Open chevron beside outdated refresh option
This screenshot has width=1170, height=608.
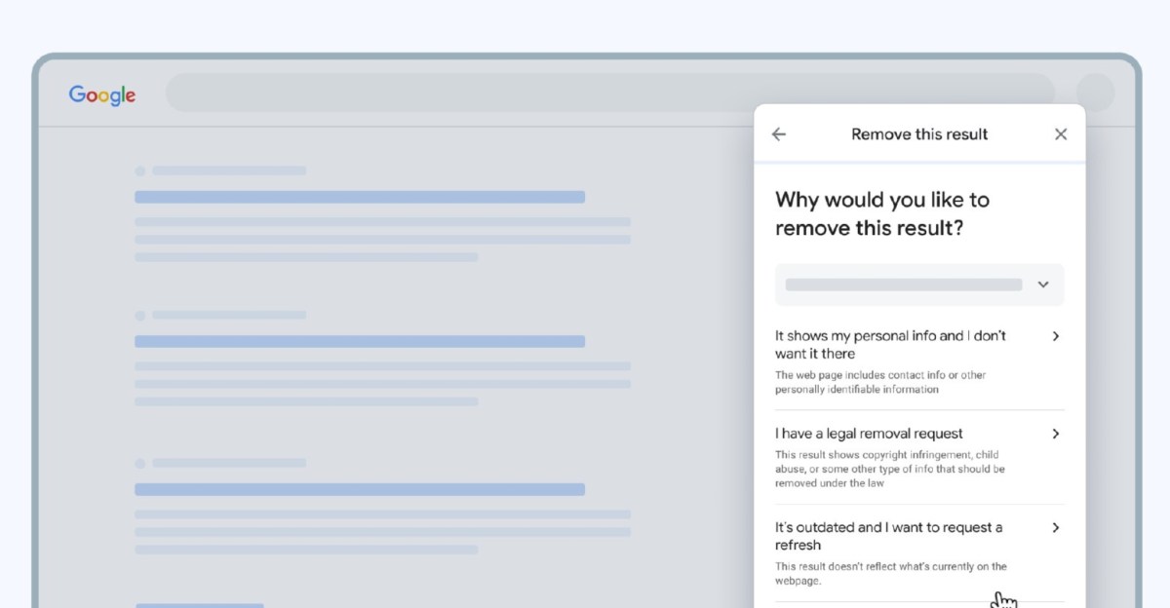pyautogui.click(x=1055, y=527)
